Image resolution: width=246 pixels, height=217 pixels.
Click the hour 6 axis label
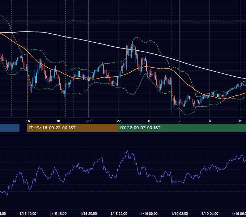[x=240, y=121]
